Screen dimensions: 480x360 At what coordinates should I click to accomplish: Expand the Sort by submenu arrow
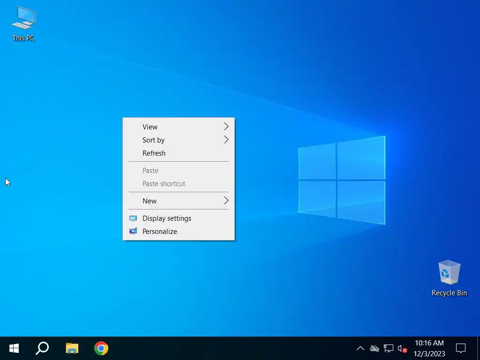pos(226,140)
